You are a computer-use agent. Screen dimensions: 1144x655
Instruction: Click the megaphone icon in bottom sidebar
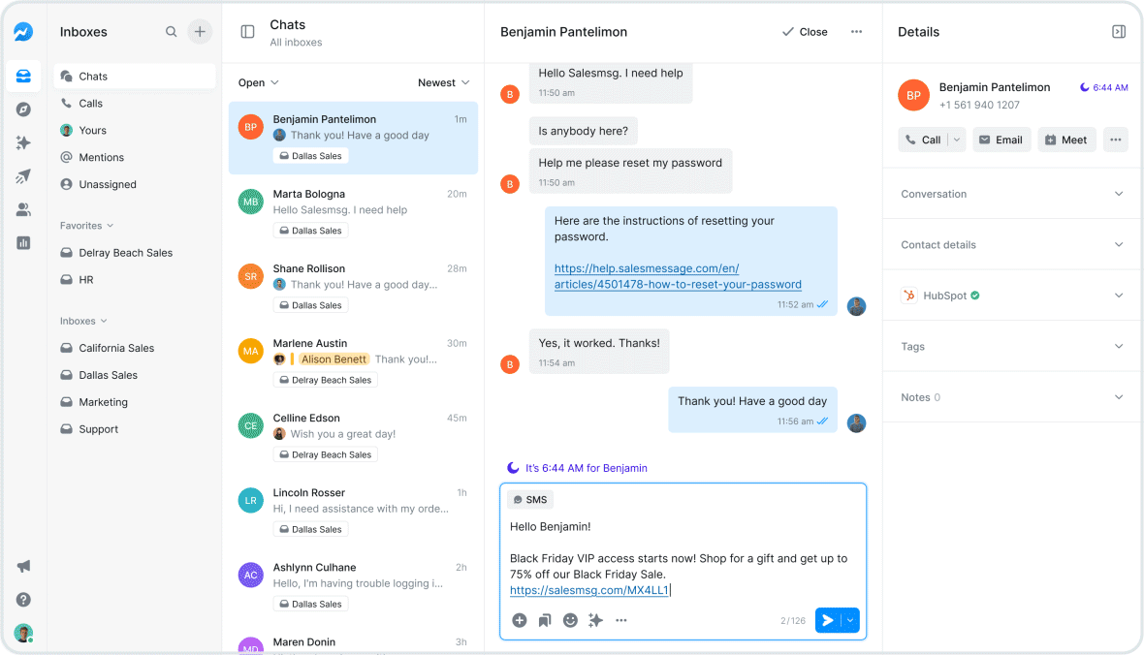[23, 566]
